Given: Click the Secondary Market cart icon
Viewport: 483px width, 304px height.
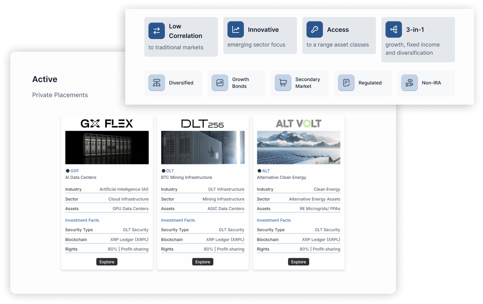Looking at the screenshot, I should point(283,83).
